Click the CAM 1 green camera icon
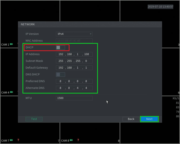The width and height of the screenshot is (180, 144). click(11, 44)
